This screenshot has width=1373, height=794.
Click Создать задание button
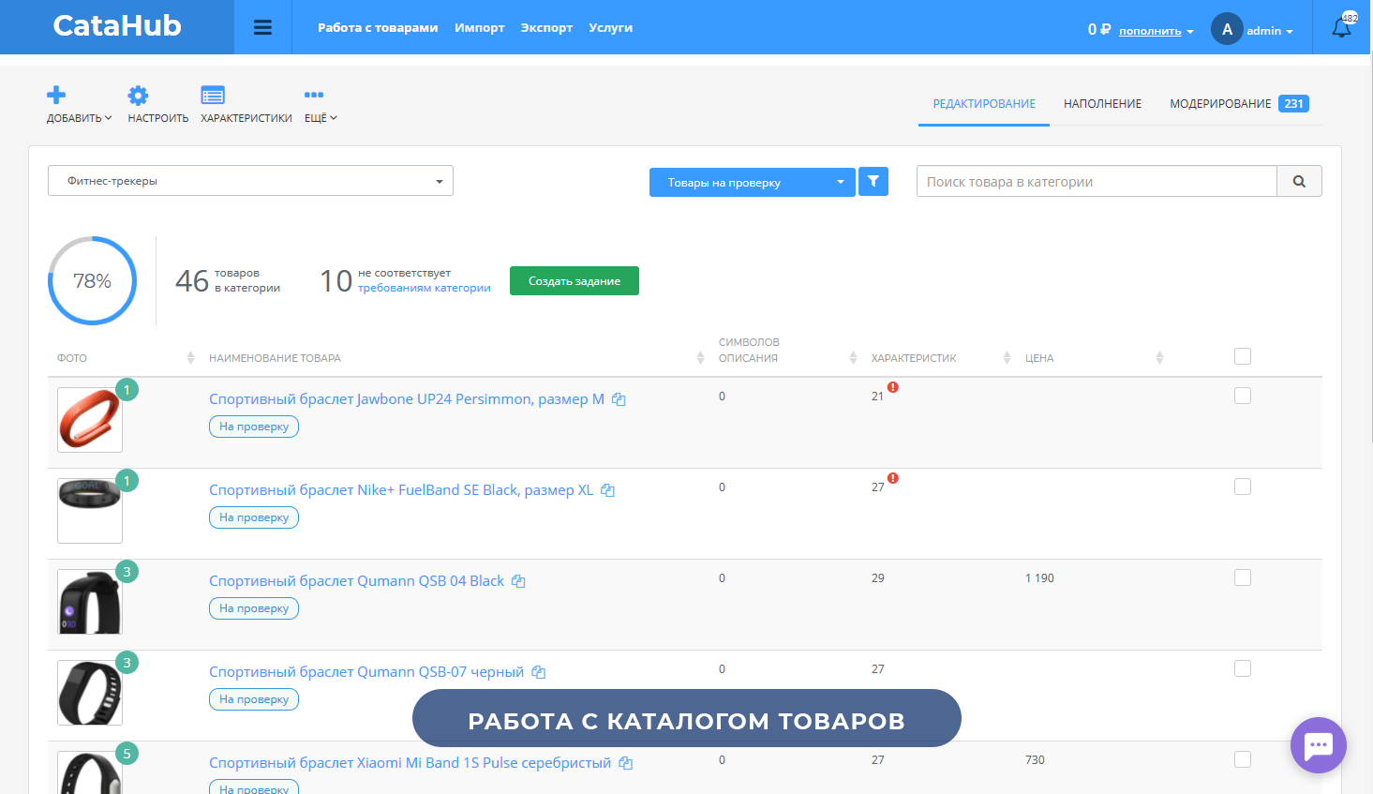pos(575,280)
